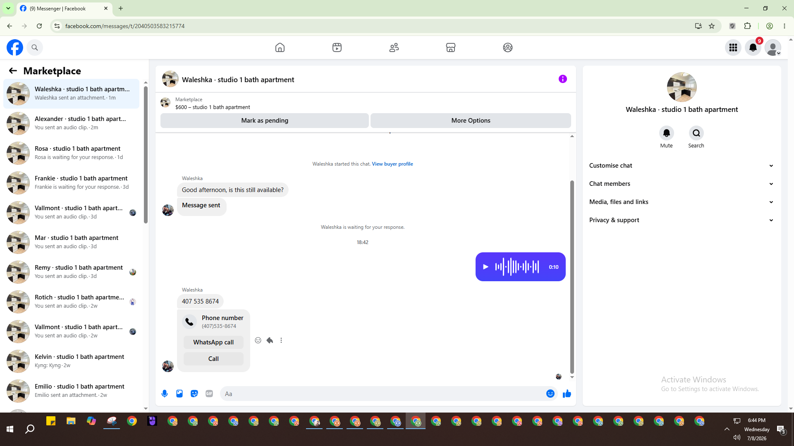Select the phone number text 407 535 8674
This screenshot has height=446, width=794.
point(200,301)
